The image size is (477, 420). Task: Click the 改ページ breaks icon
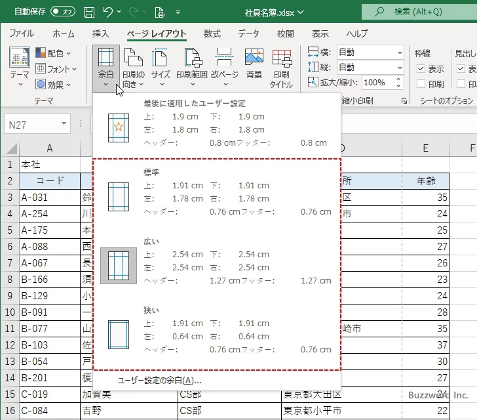click(x=225, y=57)
